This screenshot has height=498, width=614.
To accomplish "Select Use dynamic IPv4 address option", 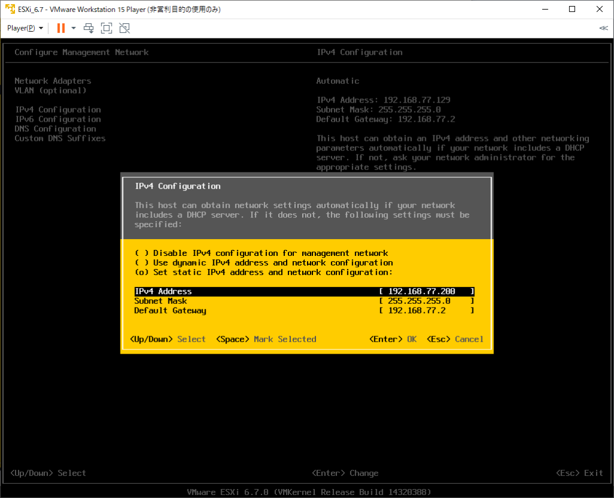I will tap(264, 262).
